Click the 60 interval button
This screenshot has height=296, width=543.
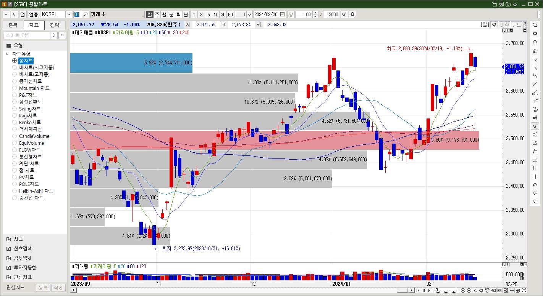pyautogui.click(x=230, y=14)
